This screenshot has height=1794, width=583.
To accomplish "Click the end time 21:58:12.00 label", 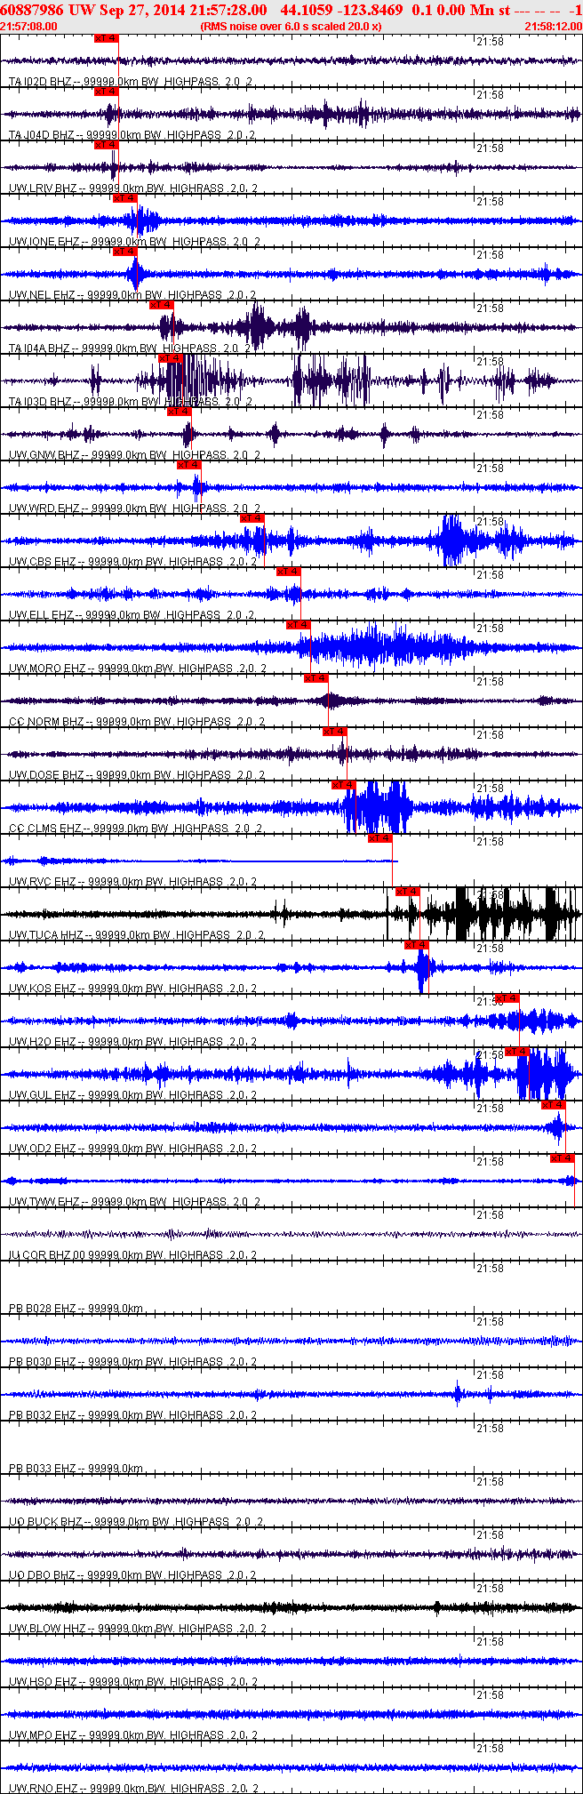I will click(x=554, y=26).
